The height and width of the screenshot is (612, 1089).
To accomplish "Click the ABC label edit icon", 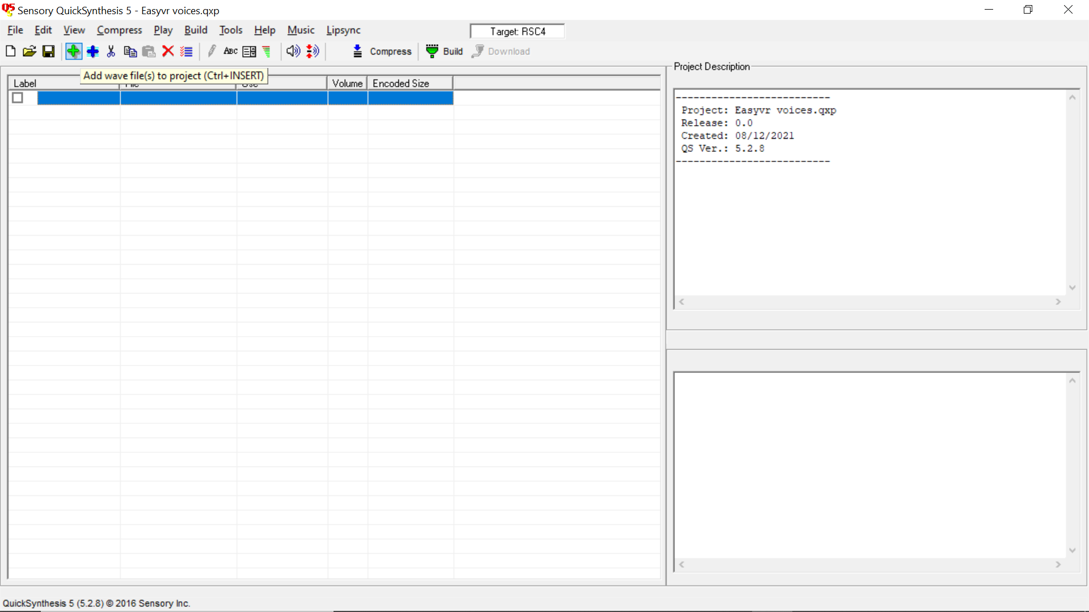I will (x=230, y=52).
